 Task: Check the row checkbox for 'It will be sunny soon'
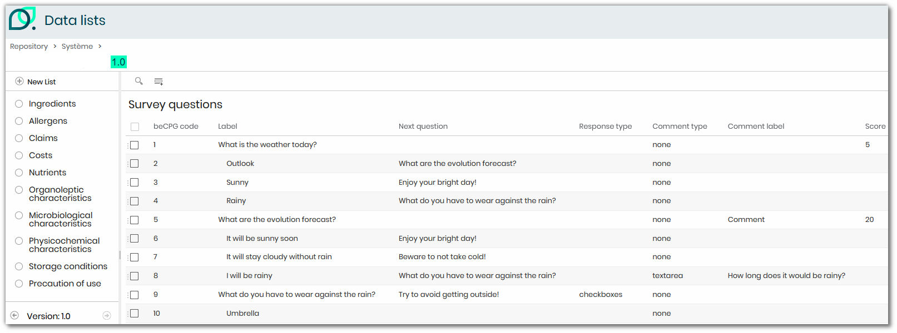135,239
